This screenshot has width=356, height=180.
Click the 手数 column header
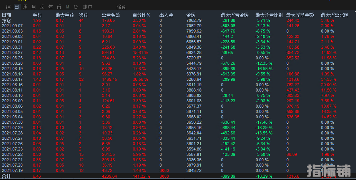click(x=37, y=15)
